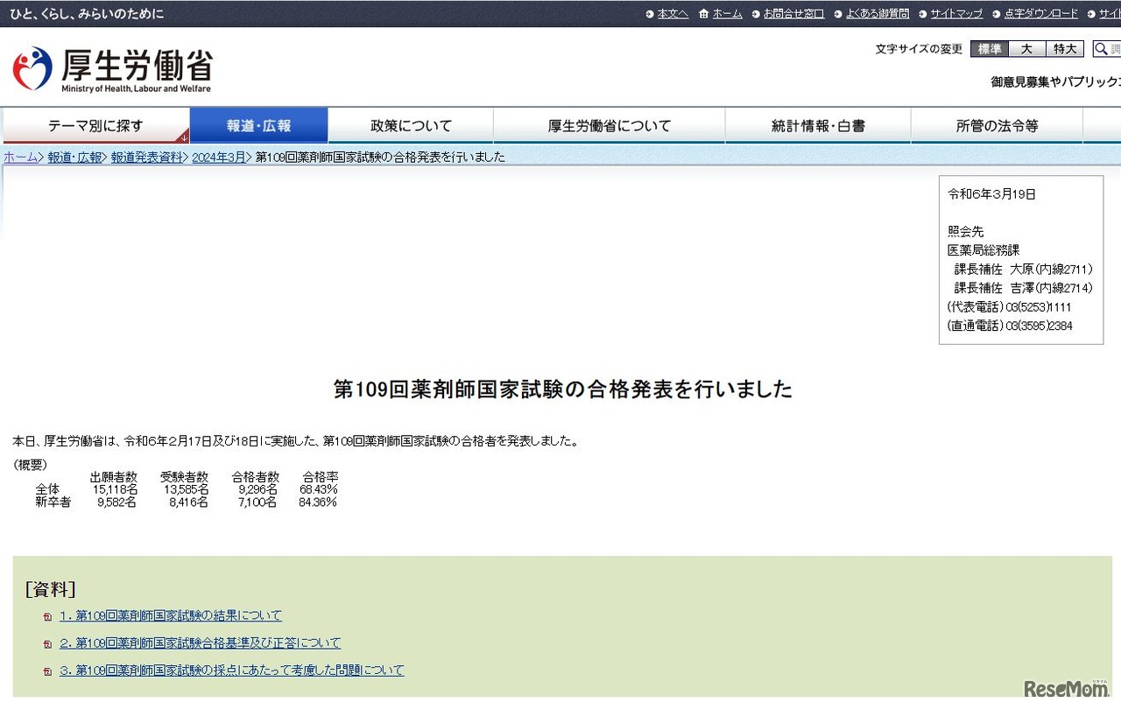
Task: Select the 政策について tab
Action: tap(409, 125)
